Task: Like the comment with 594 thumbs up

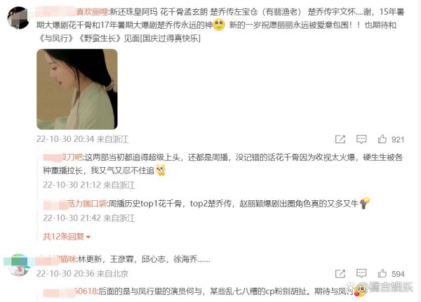Action: tap(382, 273)
